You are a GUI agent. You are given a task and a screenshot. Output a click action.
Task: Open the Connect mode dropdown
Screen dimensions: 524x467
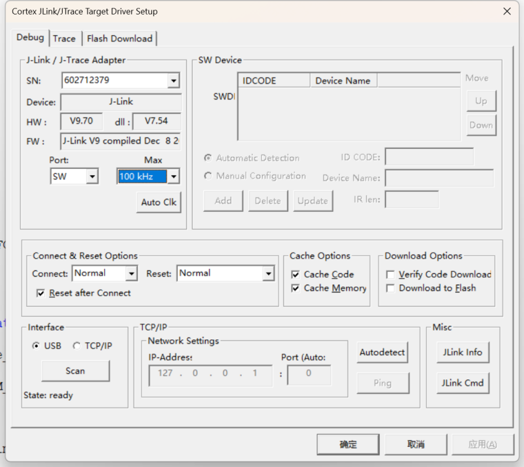pyautogui.click(x=131, y=273)
